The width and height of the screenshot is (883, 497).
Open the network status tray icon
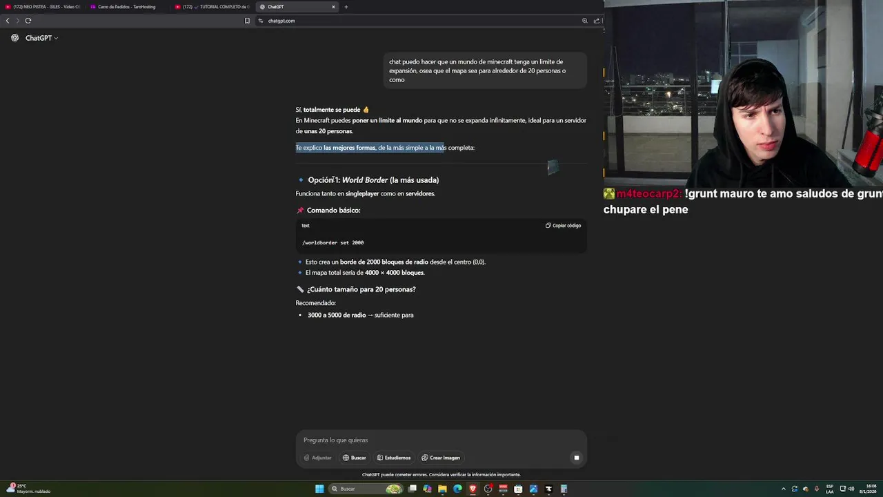843,489
